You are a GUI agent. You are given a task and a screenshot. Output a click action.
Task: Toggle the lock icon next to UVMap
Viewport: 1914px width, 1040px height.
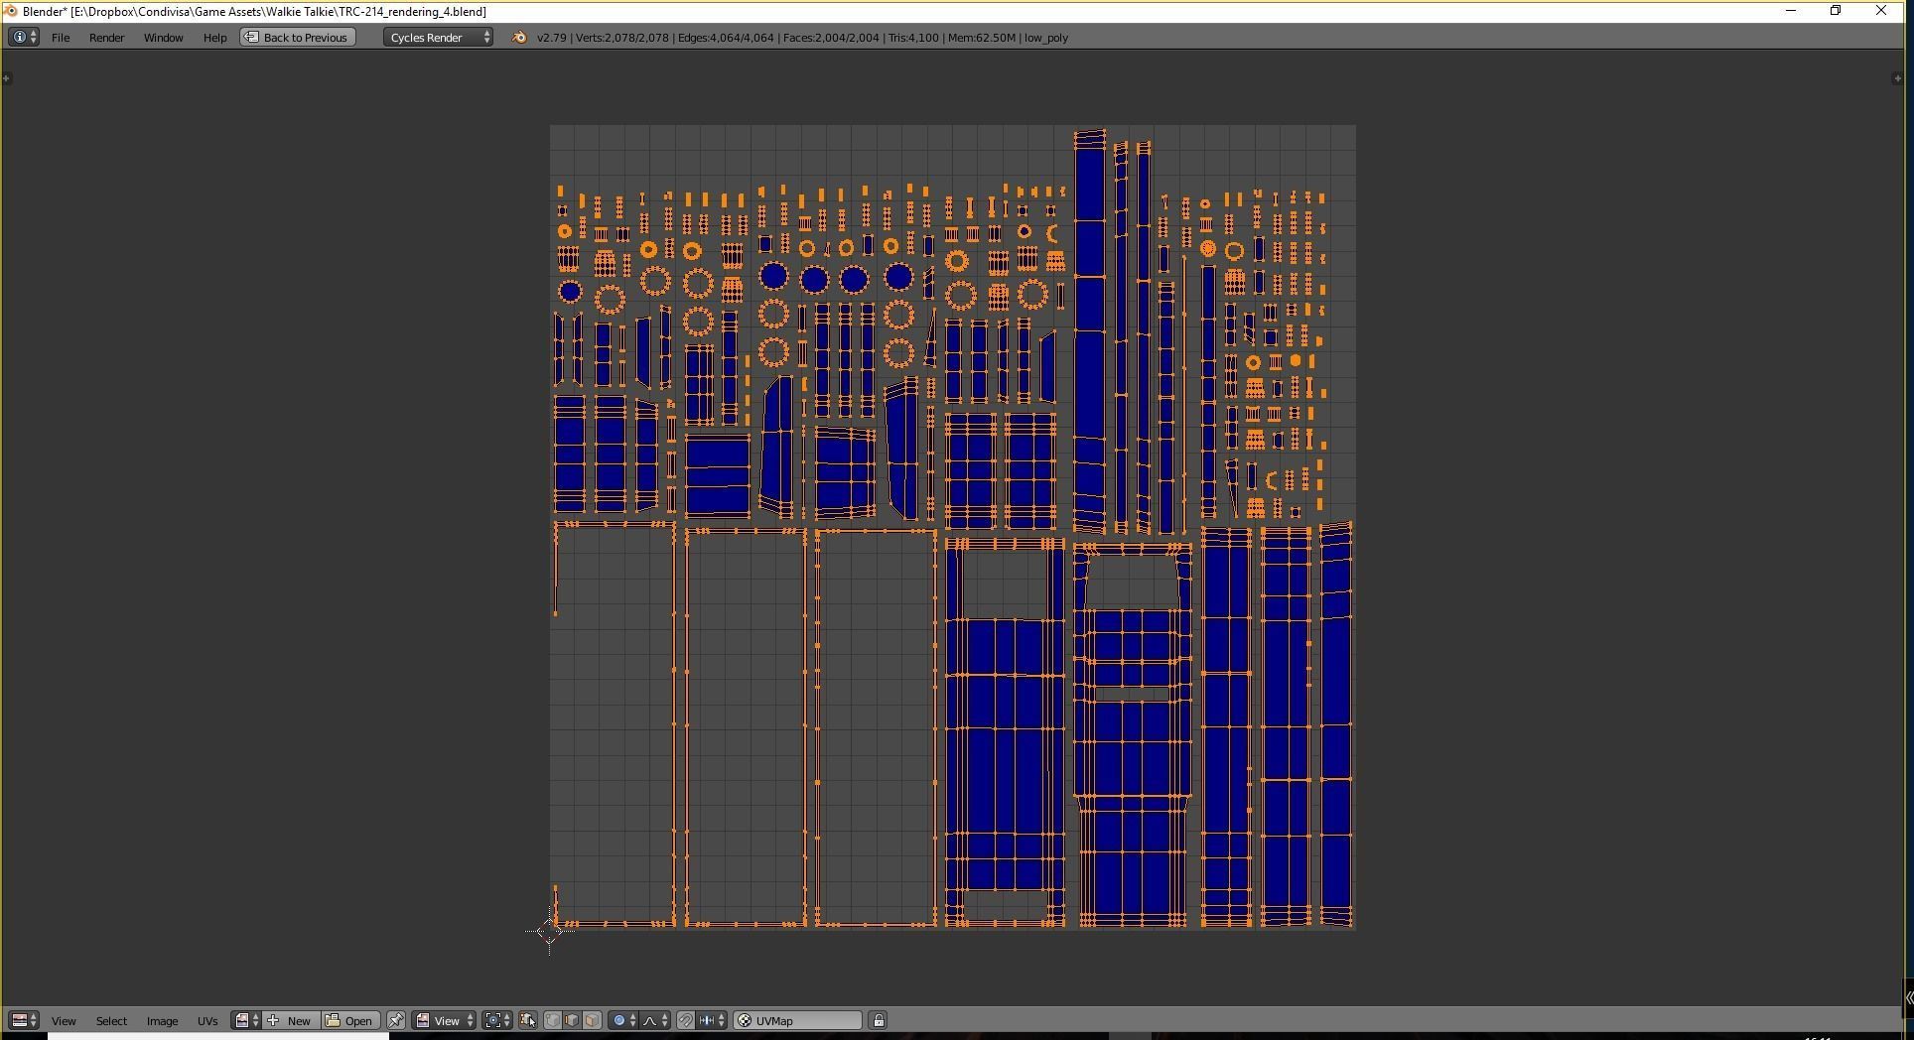coord(879,1020)
